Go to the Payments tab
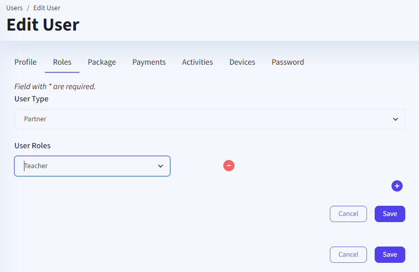Viewport: 419px width, 272px height. pos(149,62)
